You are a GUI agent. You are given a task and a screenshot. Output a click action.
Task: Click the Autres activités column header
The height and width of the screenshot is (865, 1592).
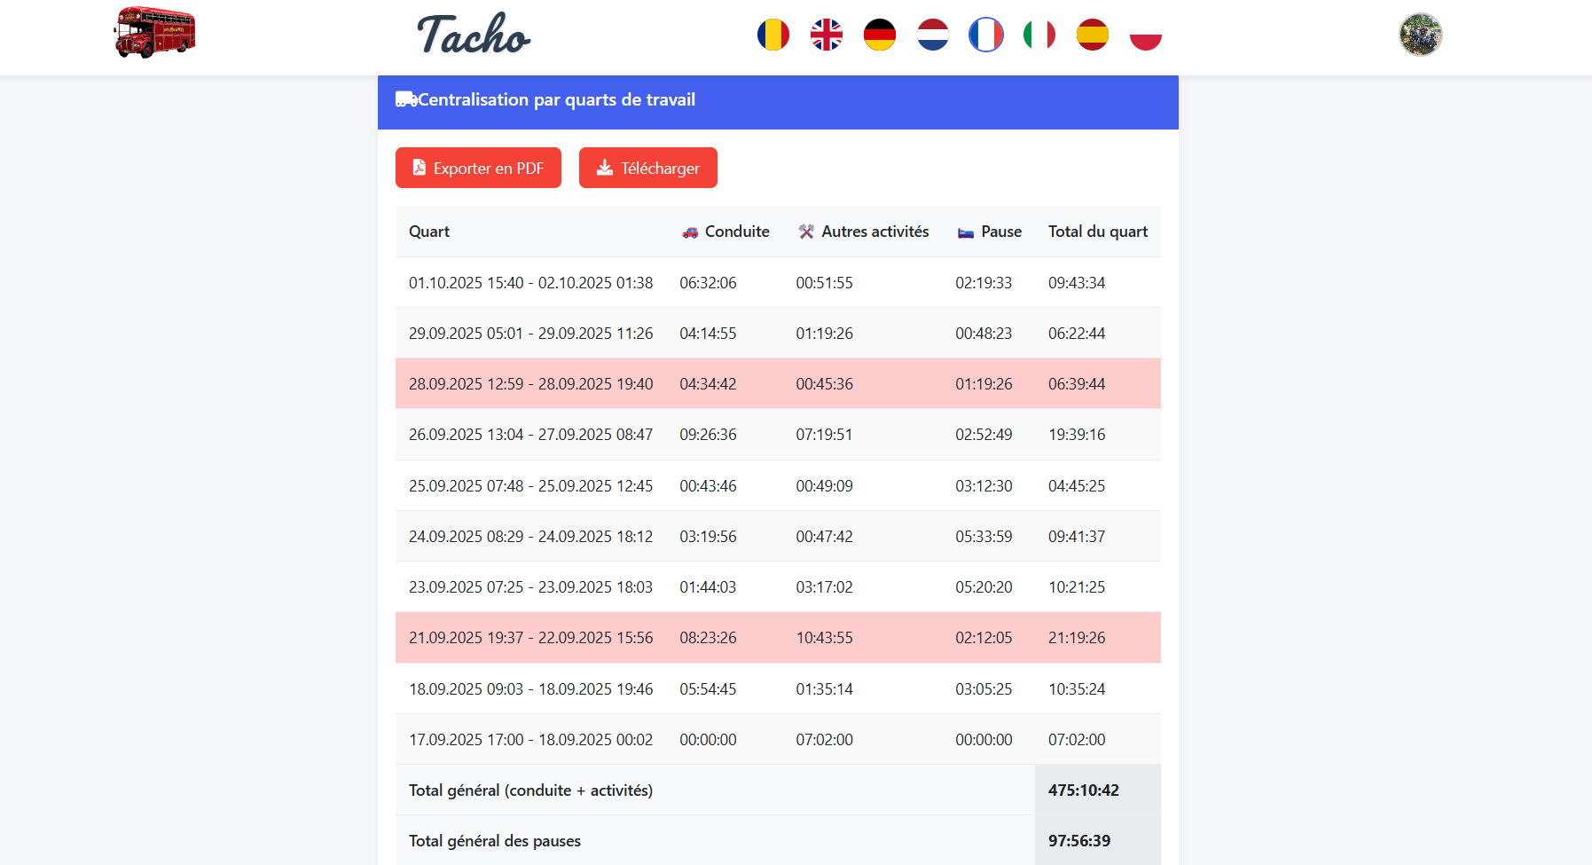pyautogui.click(x=863, y=232)
